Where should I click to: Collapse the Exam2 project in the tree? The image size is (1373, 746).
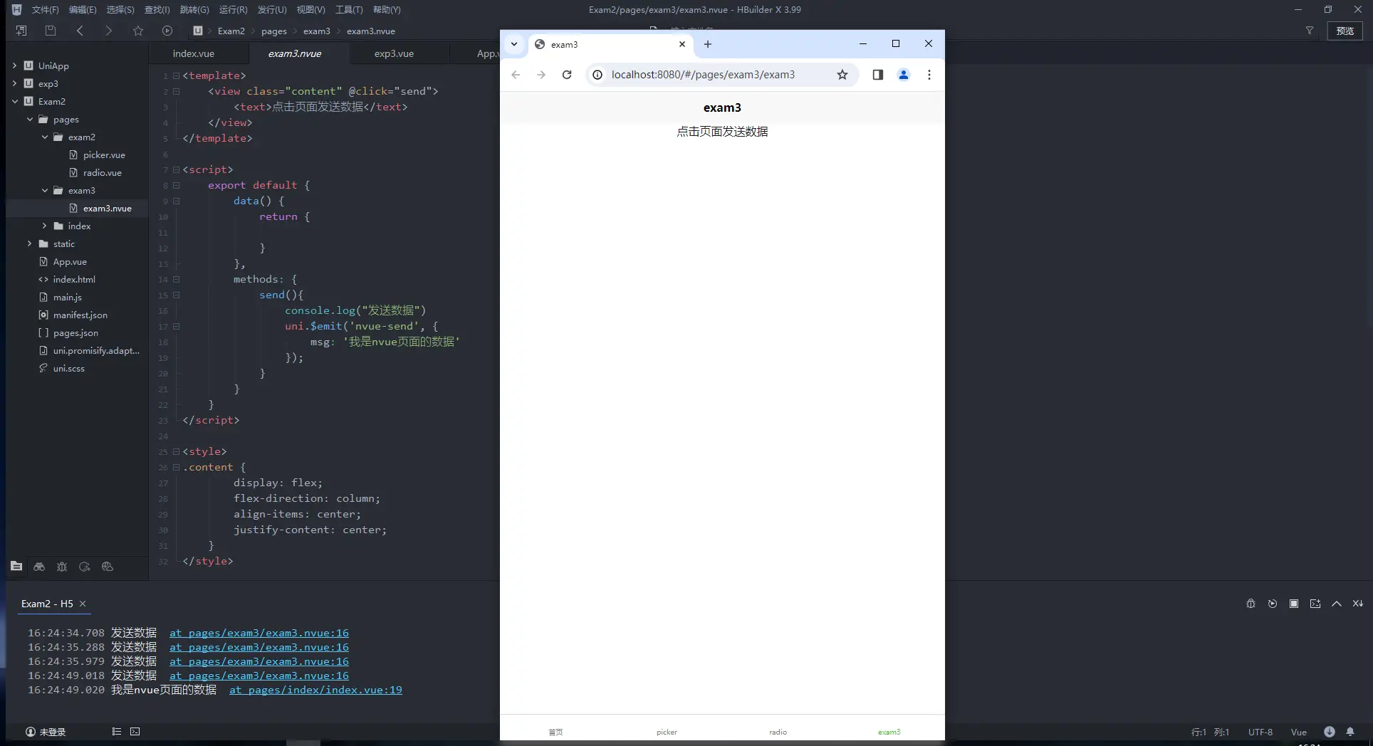[x=14, y=101]
